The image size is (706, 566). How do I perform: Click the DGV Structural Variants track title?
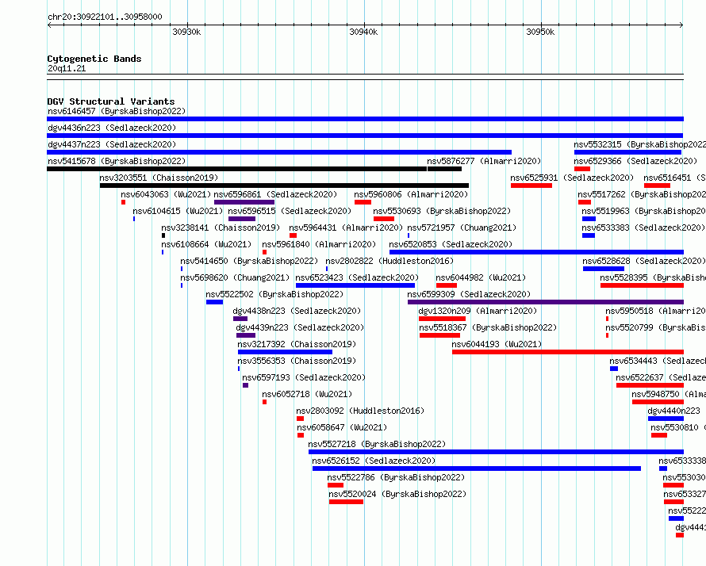tap(111, 101)
